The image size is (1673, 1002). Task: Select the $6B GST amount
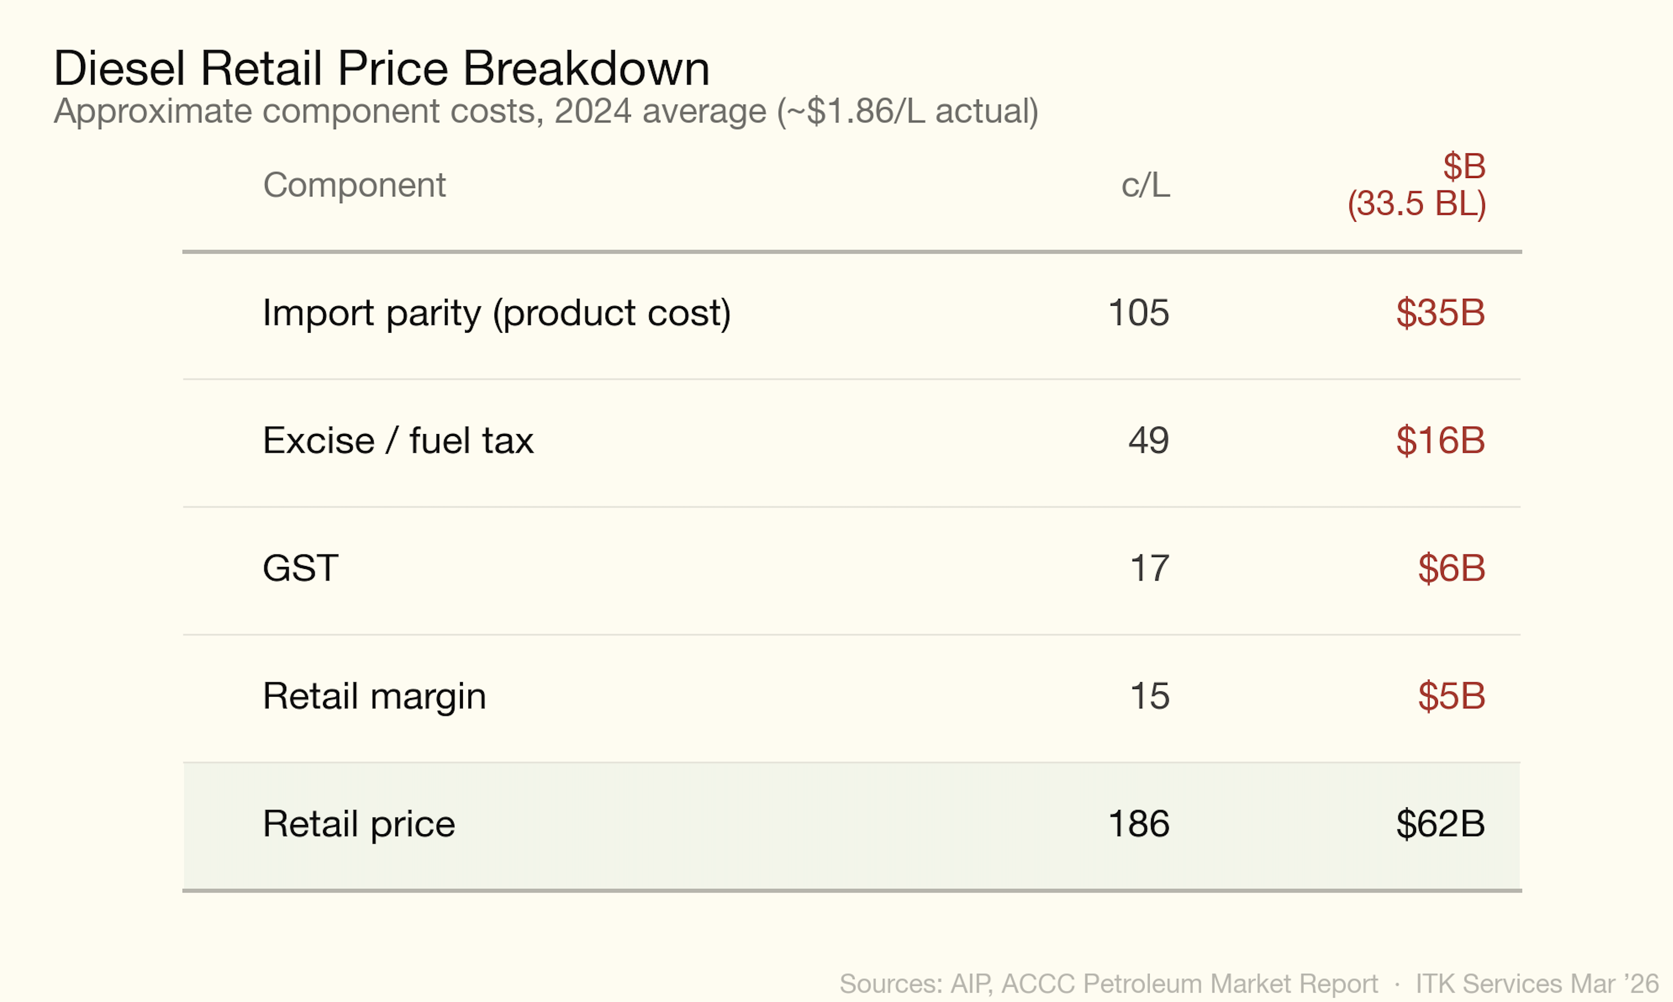click(1451, 568)
